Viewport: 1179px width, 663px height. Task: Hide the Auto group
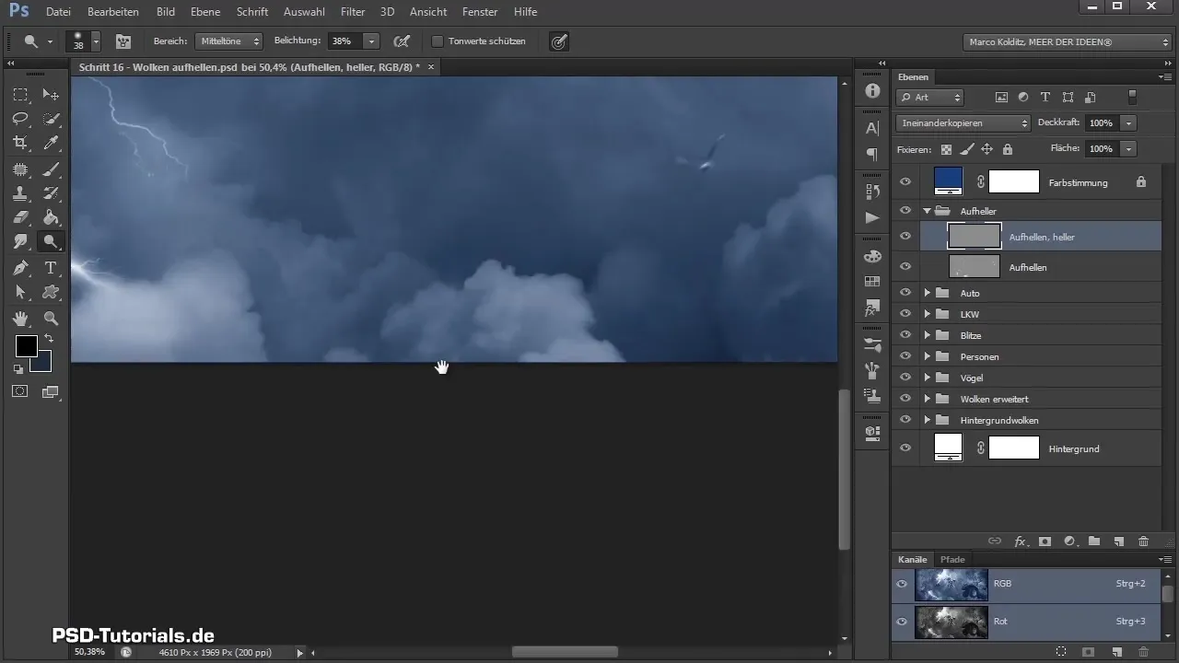pos(905,293)
